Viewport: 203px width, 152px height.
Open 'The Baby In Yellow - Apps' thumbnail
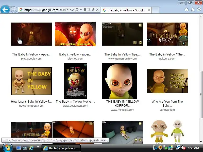[31, 34]
